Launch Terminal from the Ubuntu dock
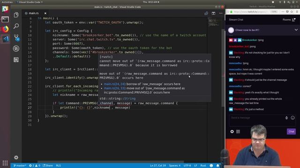This screenshot has width=300, height=168. point(5,19)
